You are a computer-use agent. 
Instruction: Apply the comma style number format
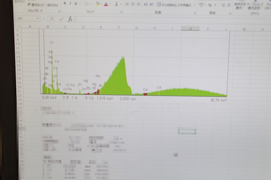pos(215,5)
